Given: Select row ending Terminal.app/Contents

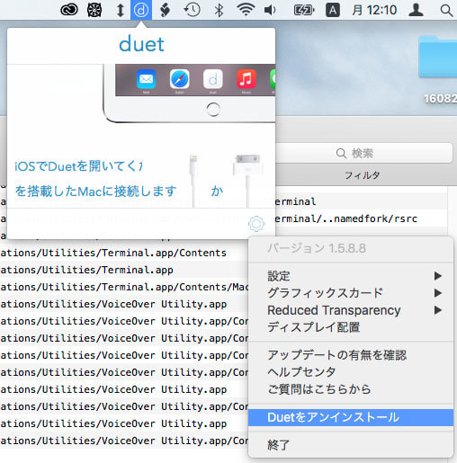Looking at the screenshot, I should point(124,253).
